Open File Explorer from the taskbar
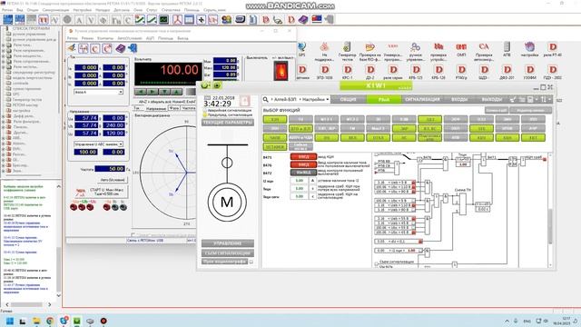581x327 pixels. pyautogui.click(x=36, y=321)
